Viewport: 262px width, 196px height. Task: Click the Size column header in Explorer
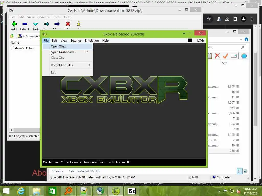coord(225,63)
